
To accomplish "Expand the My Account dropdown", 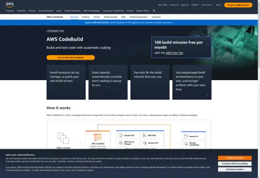I will click(x=207, y=5).
